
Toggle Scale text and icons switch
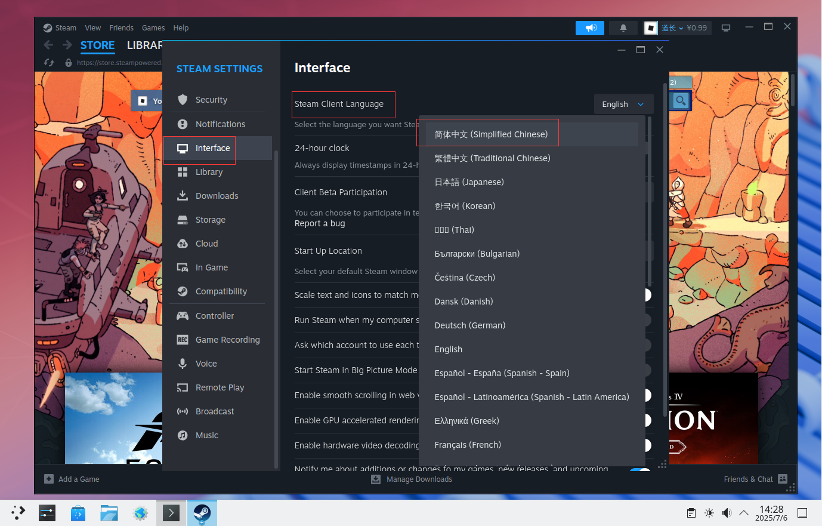(648, 295)
